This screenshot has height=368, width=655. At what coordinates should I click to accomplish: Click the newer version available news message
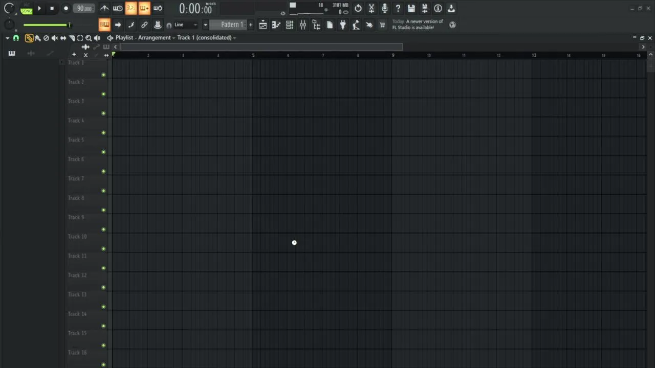(418, 25)
